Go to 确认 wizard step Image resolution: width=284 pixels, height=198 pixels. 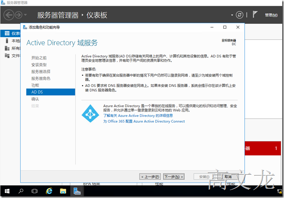tap(35, 99)
